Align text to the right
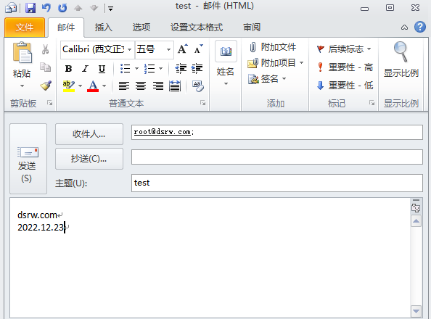This screenshot has height=319, width=431. (x=158, y=86)
